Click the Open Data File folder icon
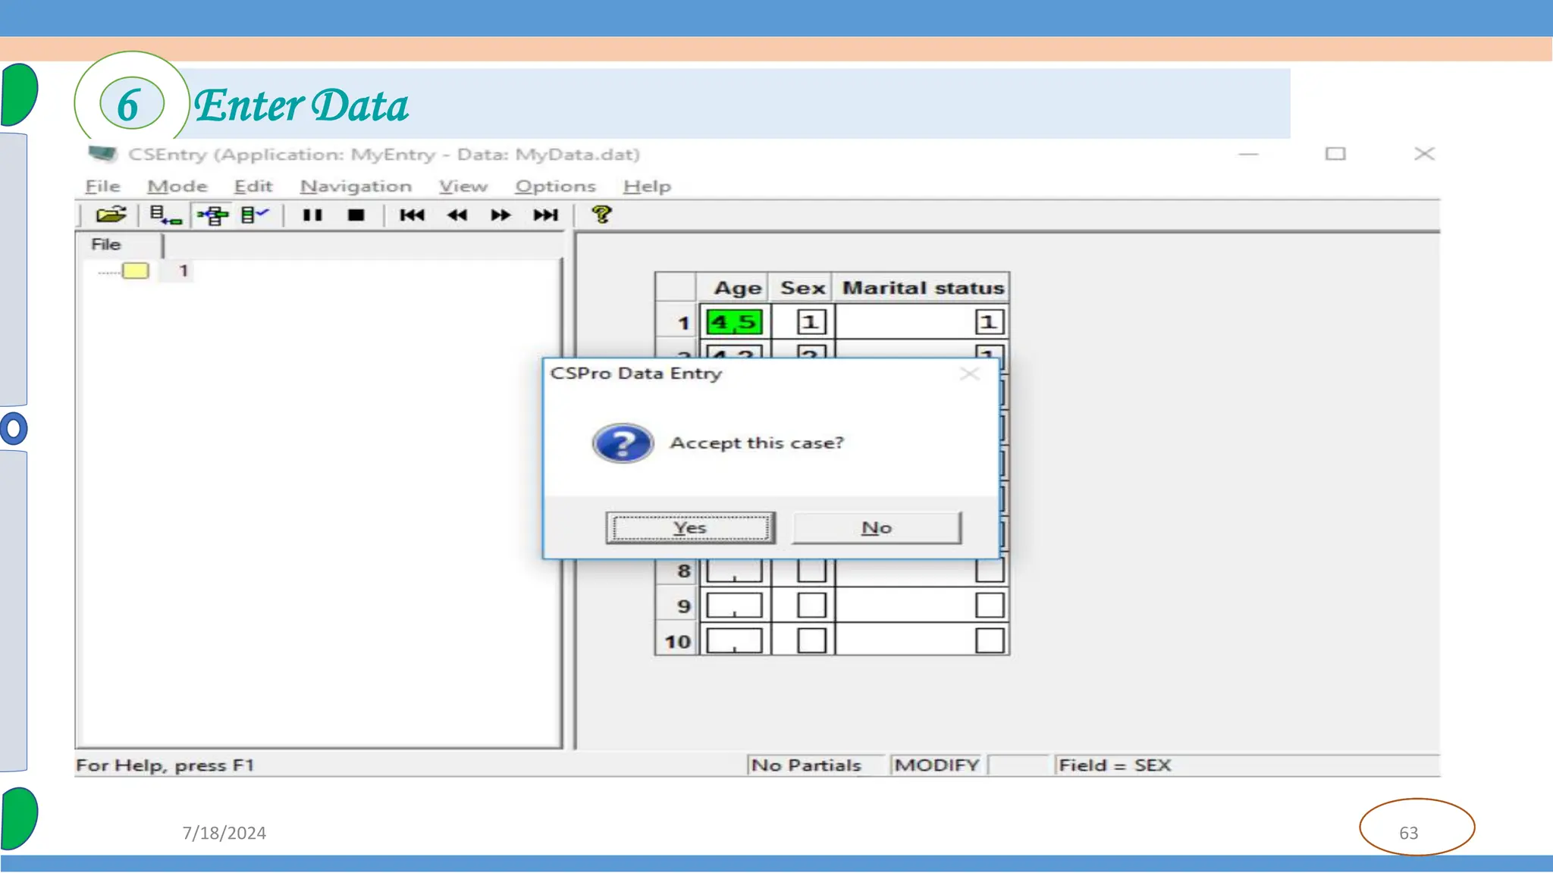The width and height of the screenshot is (1553, 873). (111, 215)
